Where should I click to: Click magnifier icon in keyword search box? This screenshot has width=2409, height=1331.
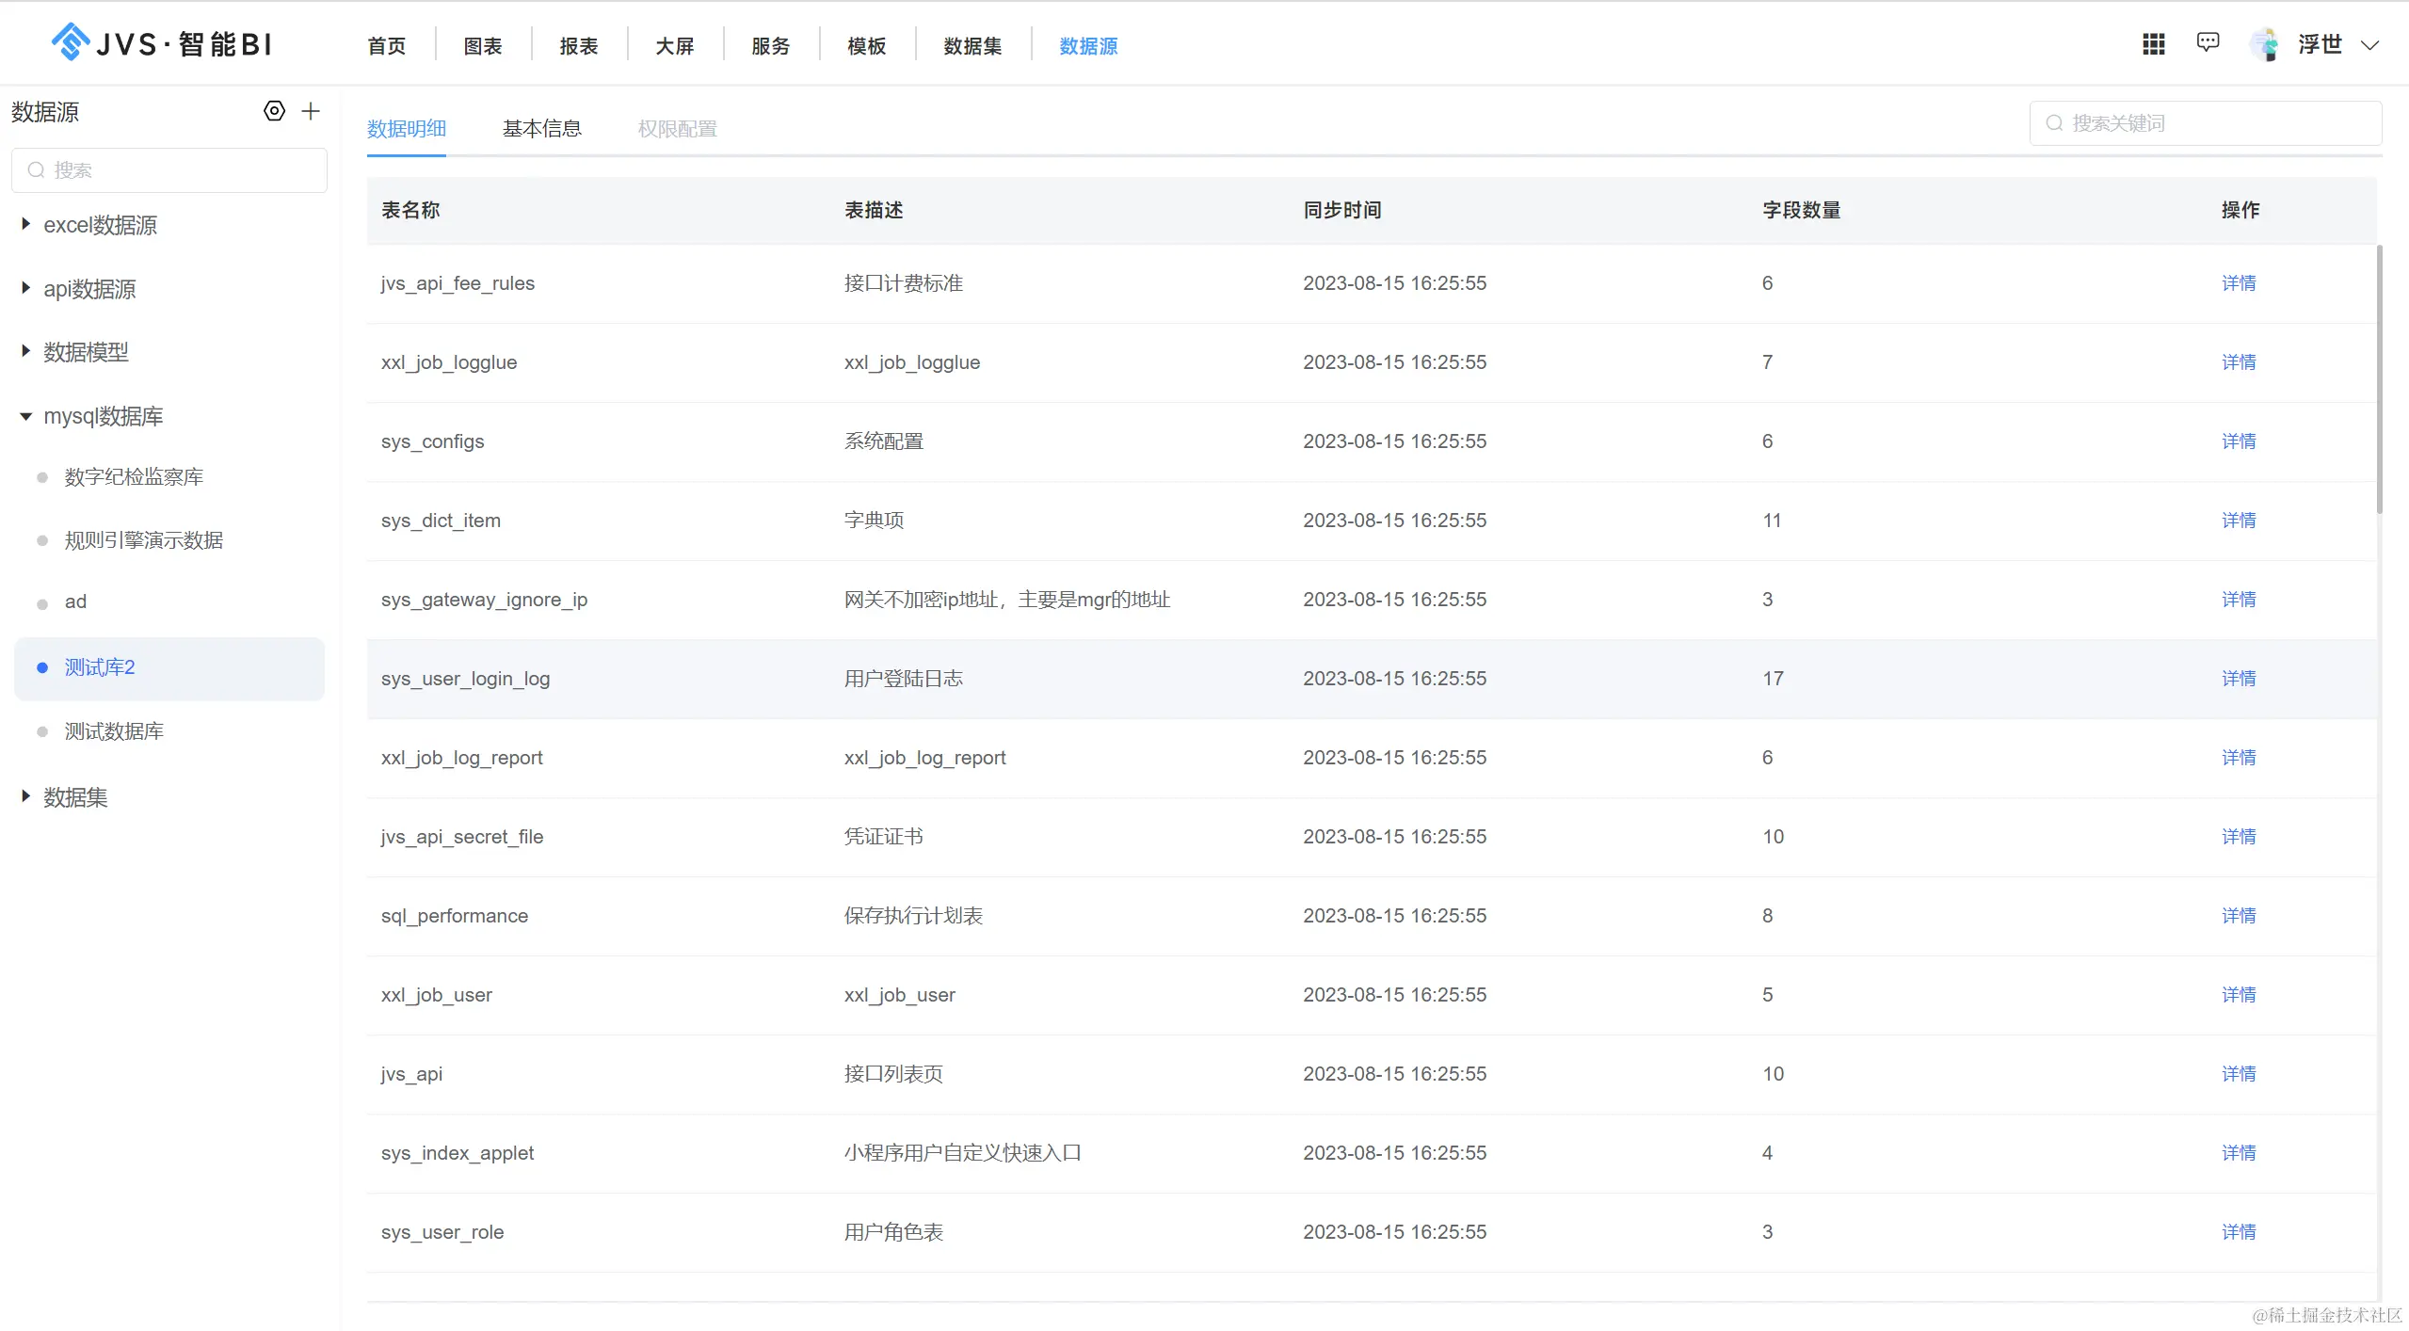(2054, 123)
